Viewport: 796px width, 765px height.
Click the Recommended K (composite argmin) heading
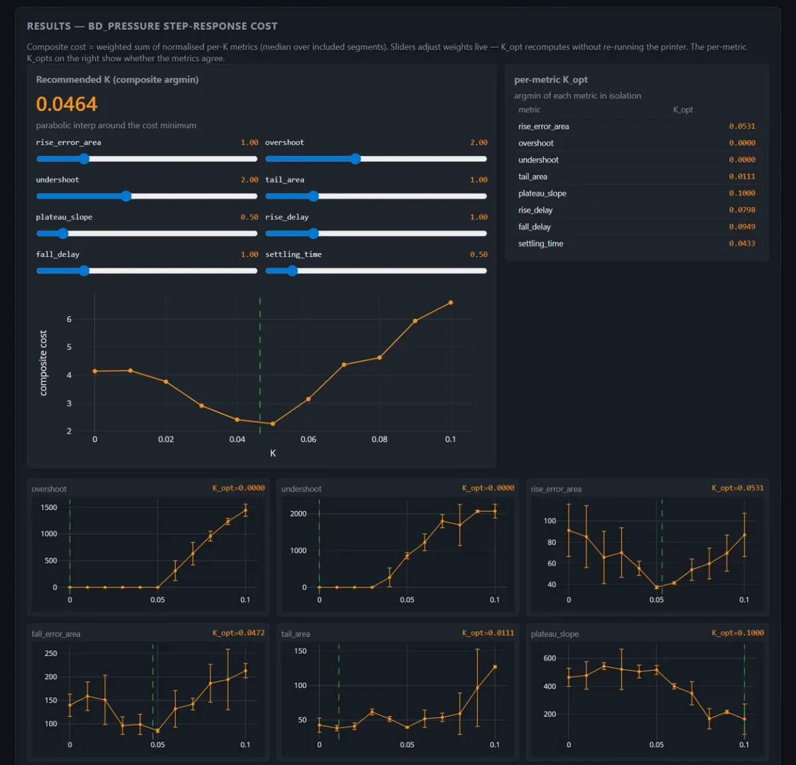pos(117,80)
